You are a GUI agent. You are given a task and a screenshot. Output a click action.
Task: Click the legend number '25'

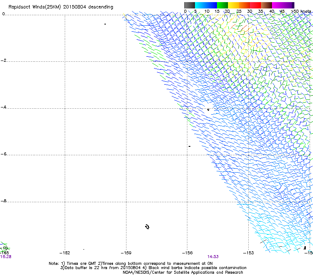(x=239, y=11)
